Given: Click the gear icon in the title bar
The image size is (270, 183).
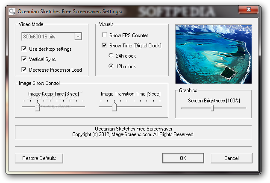Looking at the screenshot, I should click(x=12, y=12).
